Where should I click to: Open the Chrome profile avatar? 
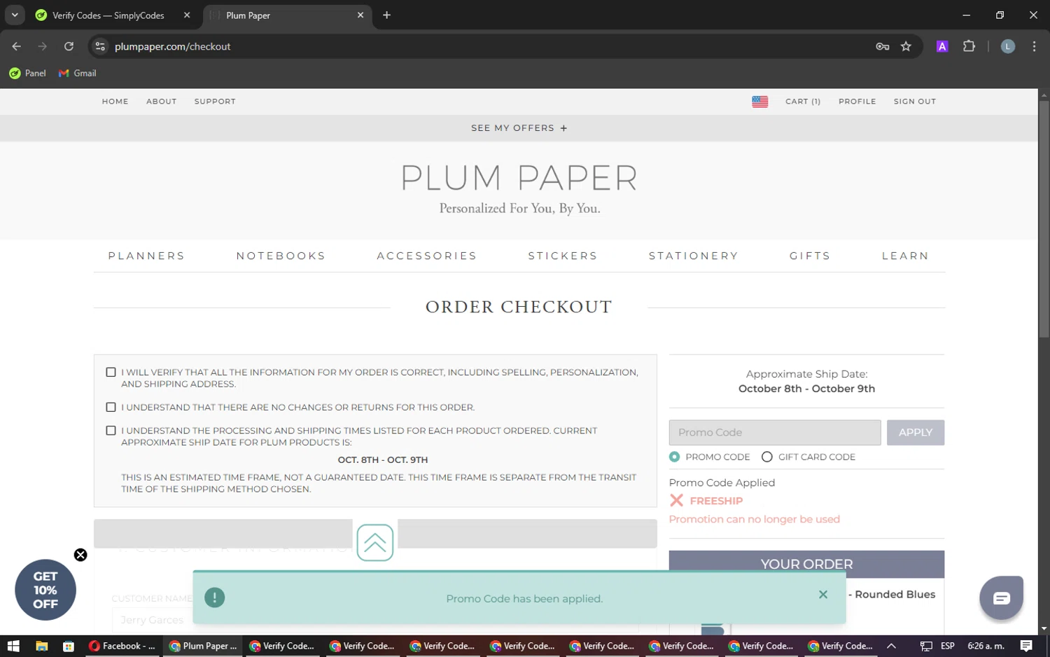(1007, 46)
